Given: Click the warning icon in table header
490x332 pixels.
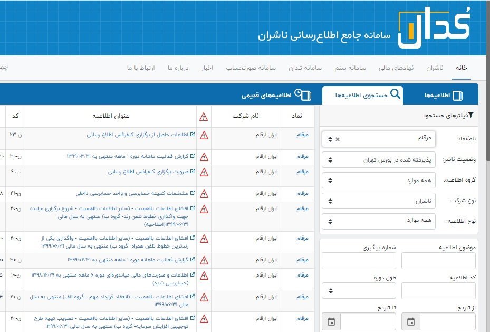Looking at the screenshot, I should coord(204,117).
